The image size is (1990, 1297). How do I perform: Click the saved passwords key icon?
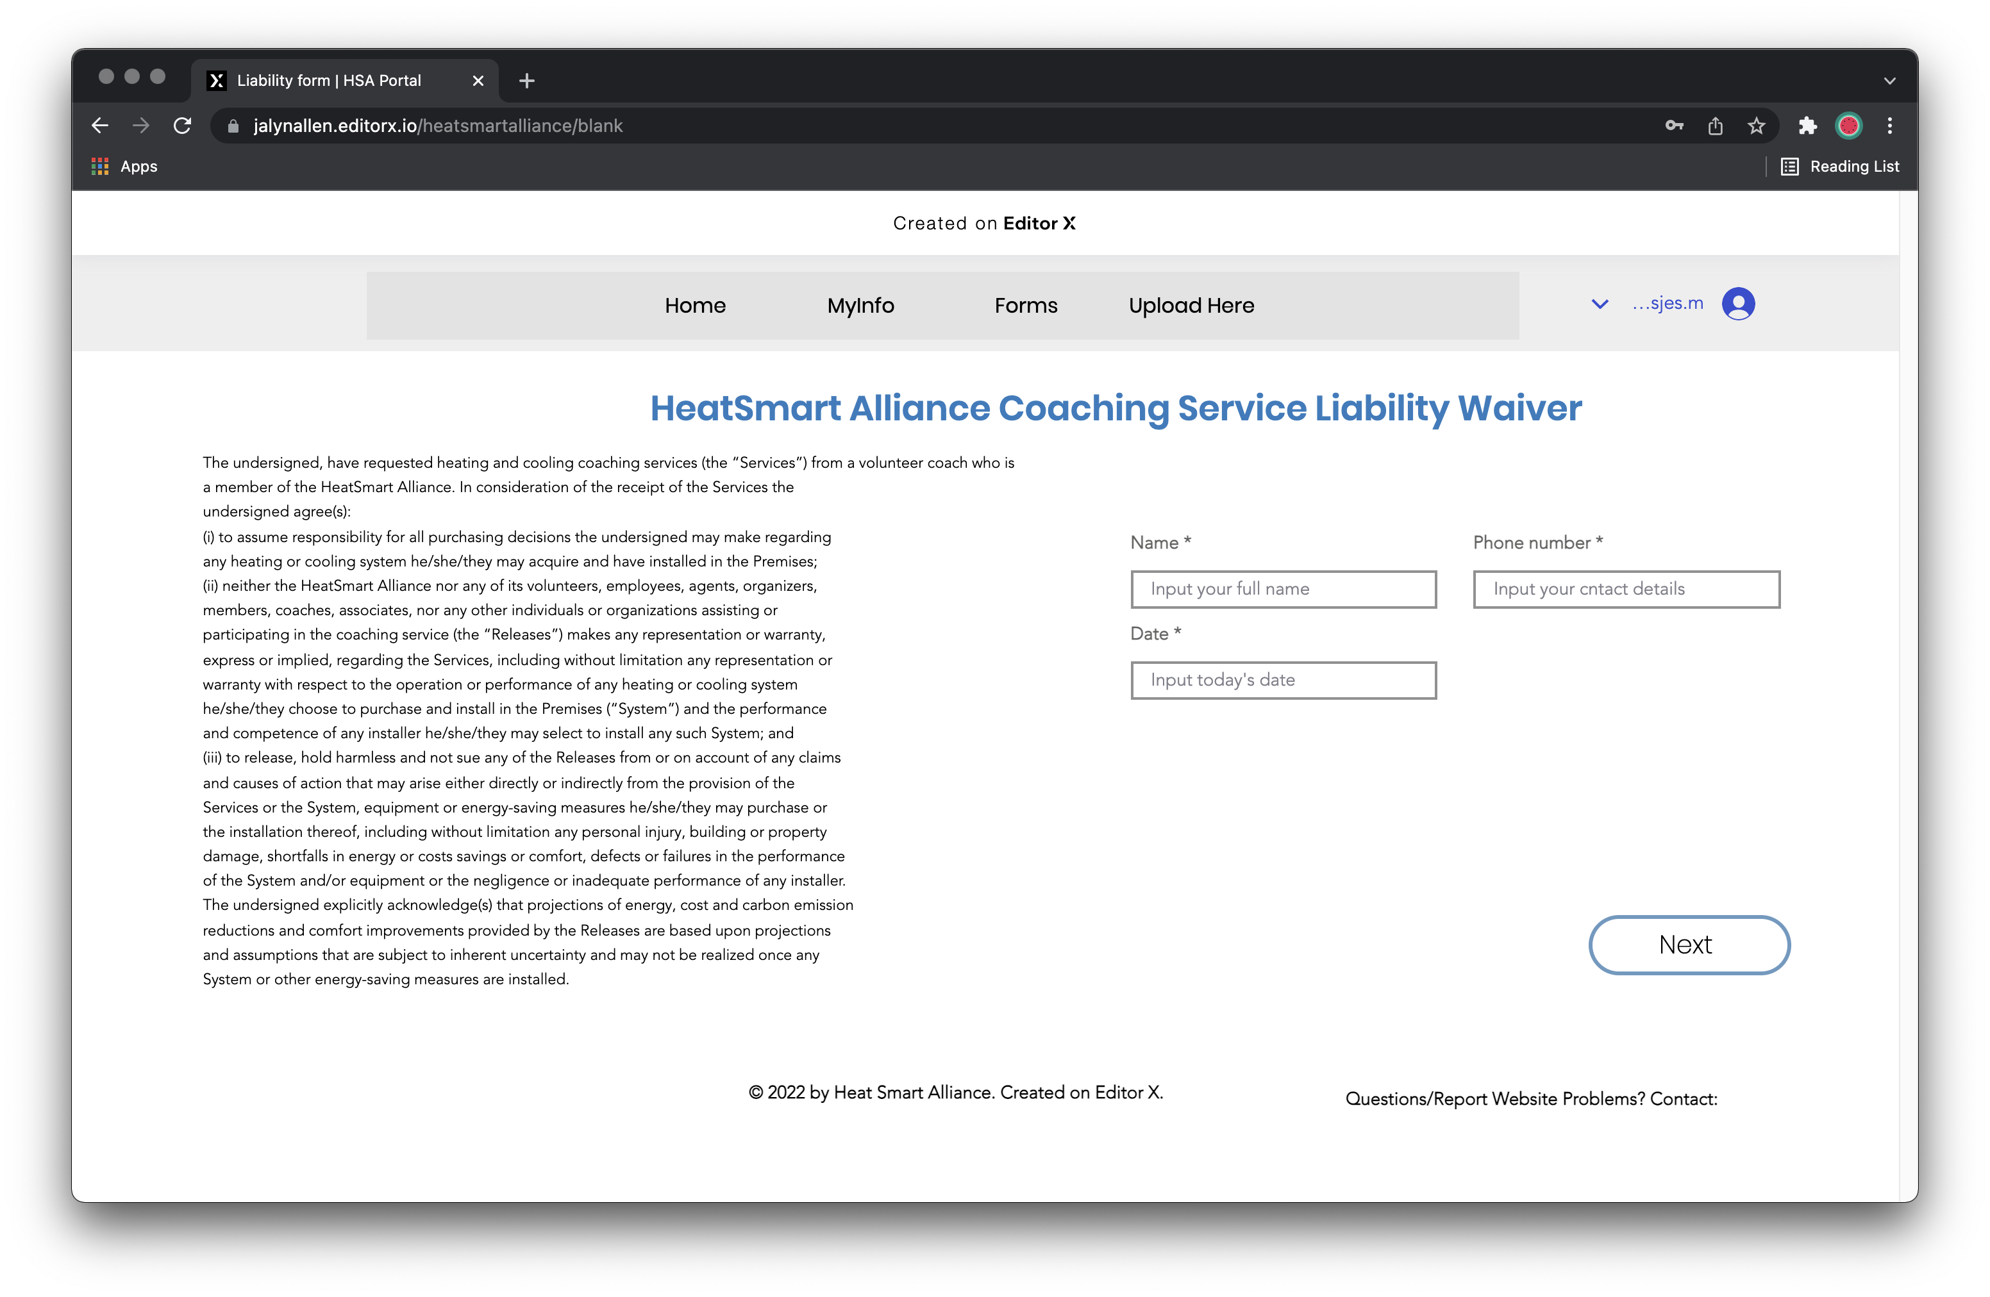click(1674, 126)
